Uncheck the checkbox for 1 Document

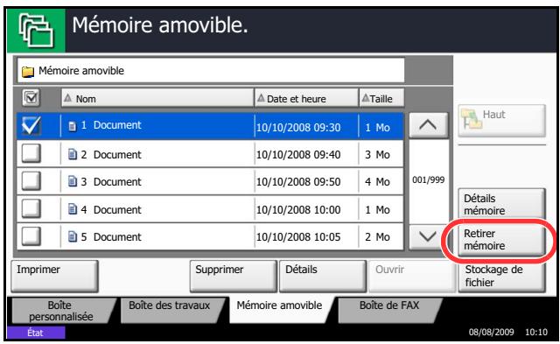pos(31,126)
